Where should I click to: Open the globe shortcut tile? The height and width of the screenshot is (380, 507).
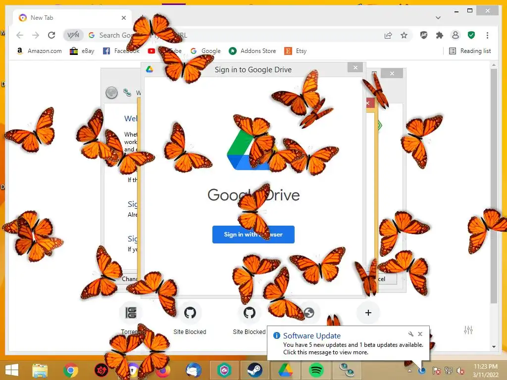[309, 313]
